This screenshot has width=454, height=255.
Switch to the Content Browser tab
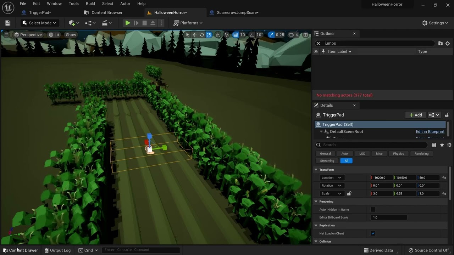click(107, 12)
